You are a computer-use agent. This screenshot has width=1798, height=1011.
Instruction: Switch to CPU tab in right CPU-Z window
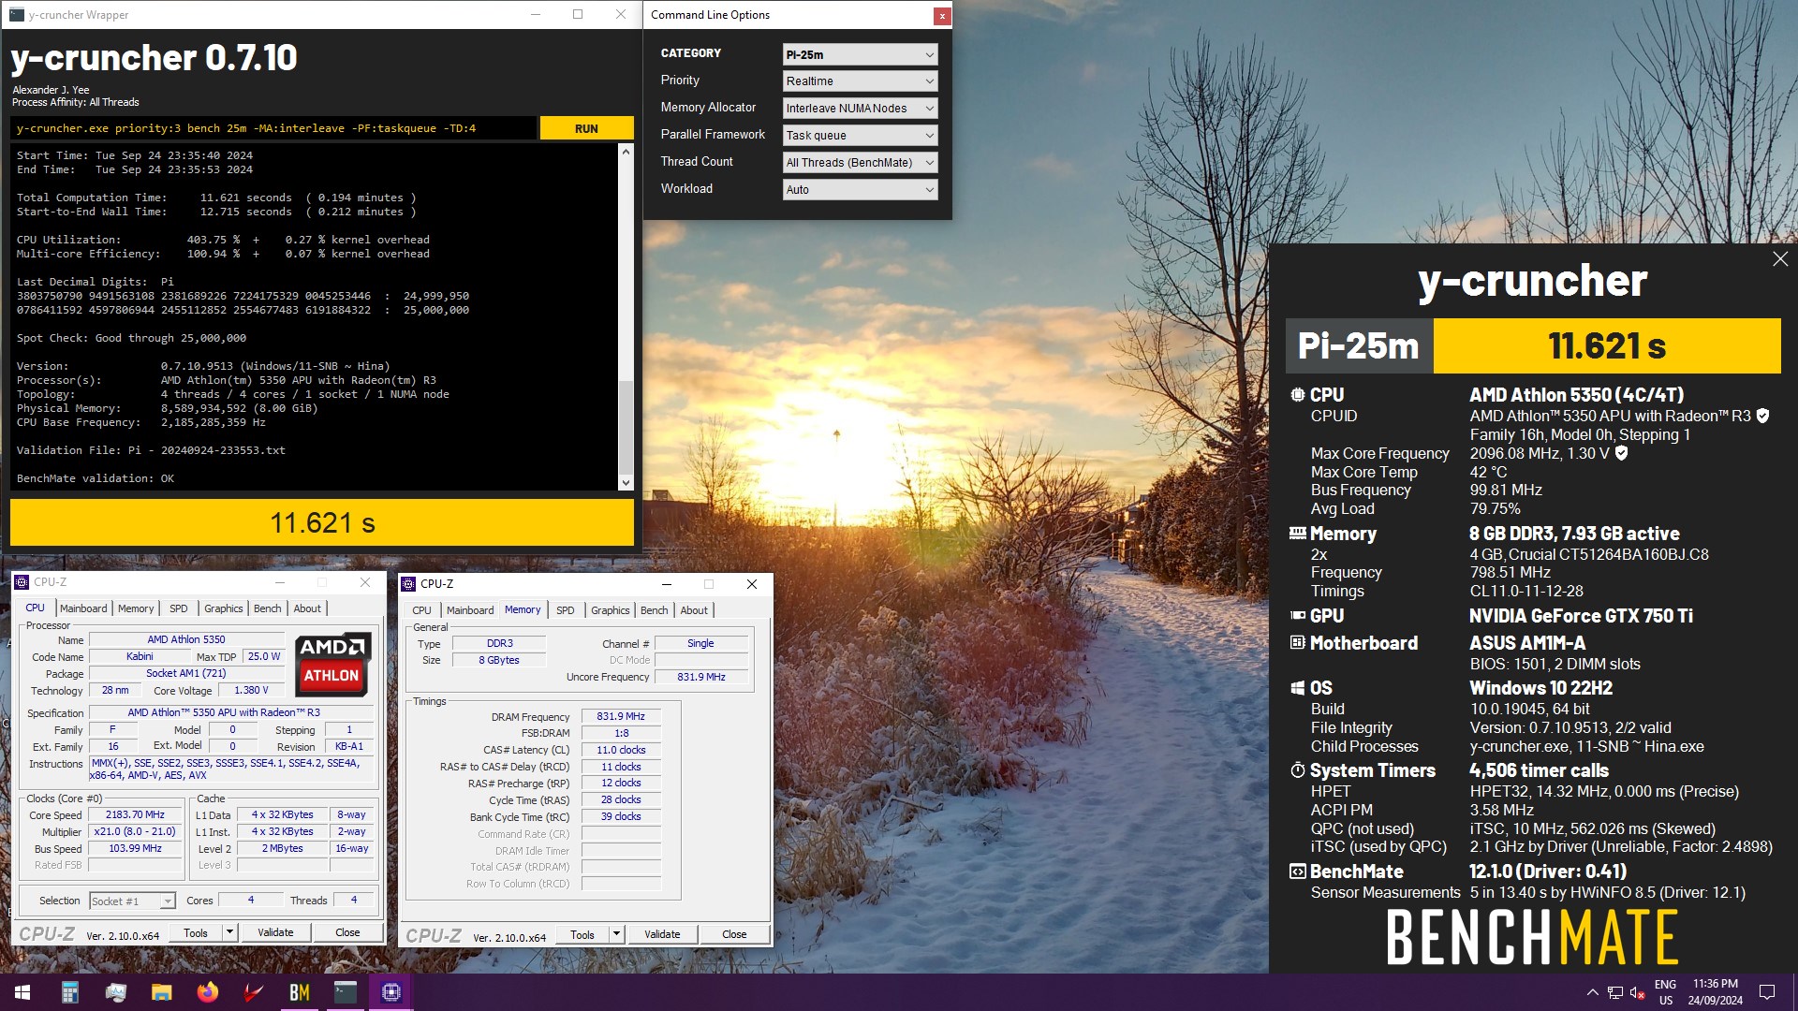coord(421,610)
